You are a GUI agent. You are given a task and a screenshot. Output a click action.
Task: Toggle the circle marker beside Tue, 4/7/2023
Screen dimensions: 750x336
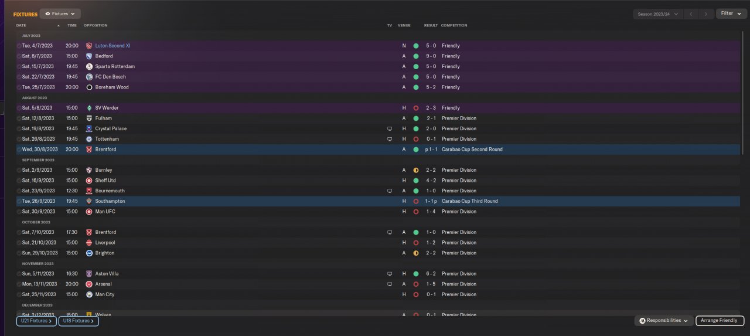pos(19,46)
